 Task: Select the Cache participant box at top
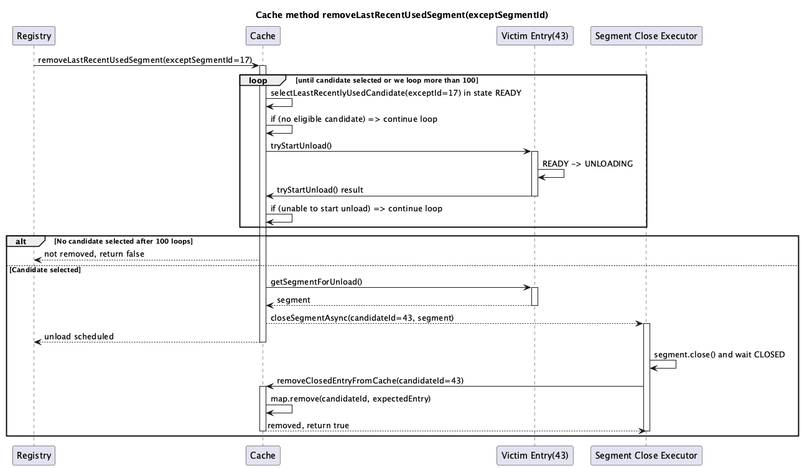coord(263,35)
